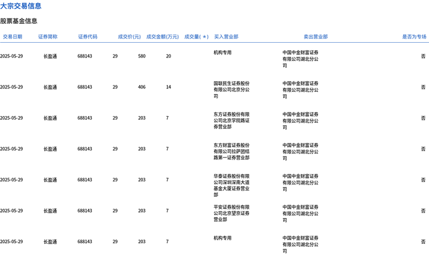Click 688143 in the 国联民生证券 row
Image resolution: width=429 pixels, height=259 pixels.
point(85,87)
